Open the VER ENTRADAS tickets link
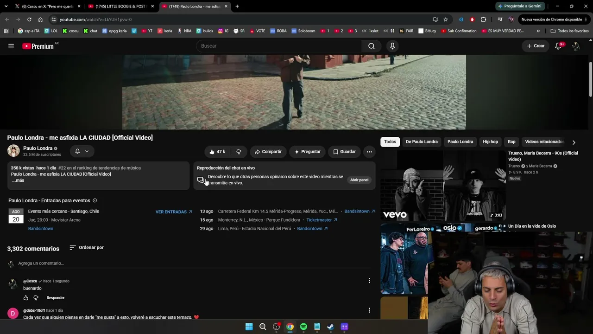The height and width of the screenshot is (334, 593). tap(174, 212)
